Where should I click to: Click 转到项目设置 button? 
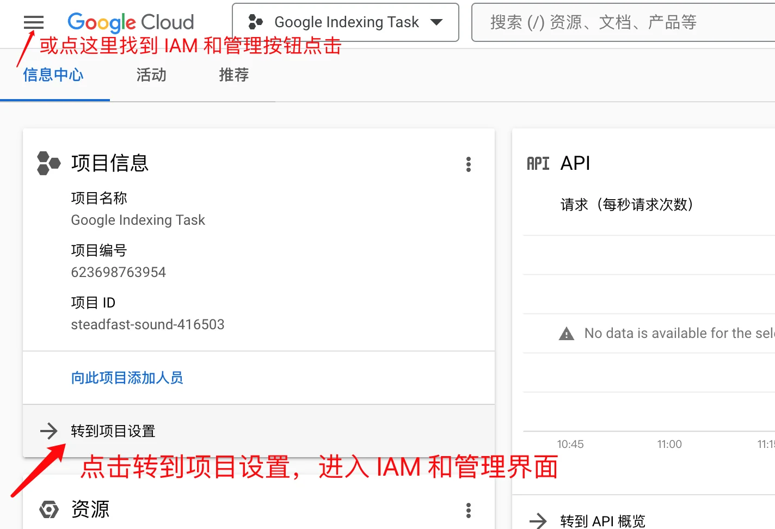pyautogui.click(x=259, y=431)
